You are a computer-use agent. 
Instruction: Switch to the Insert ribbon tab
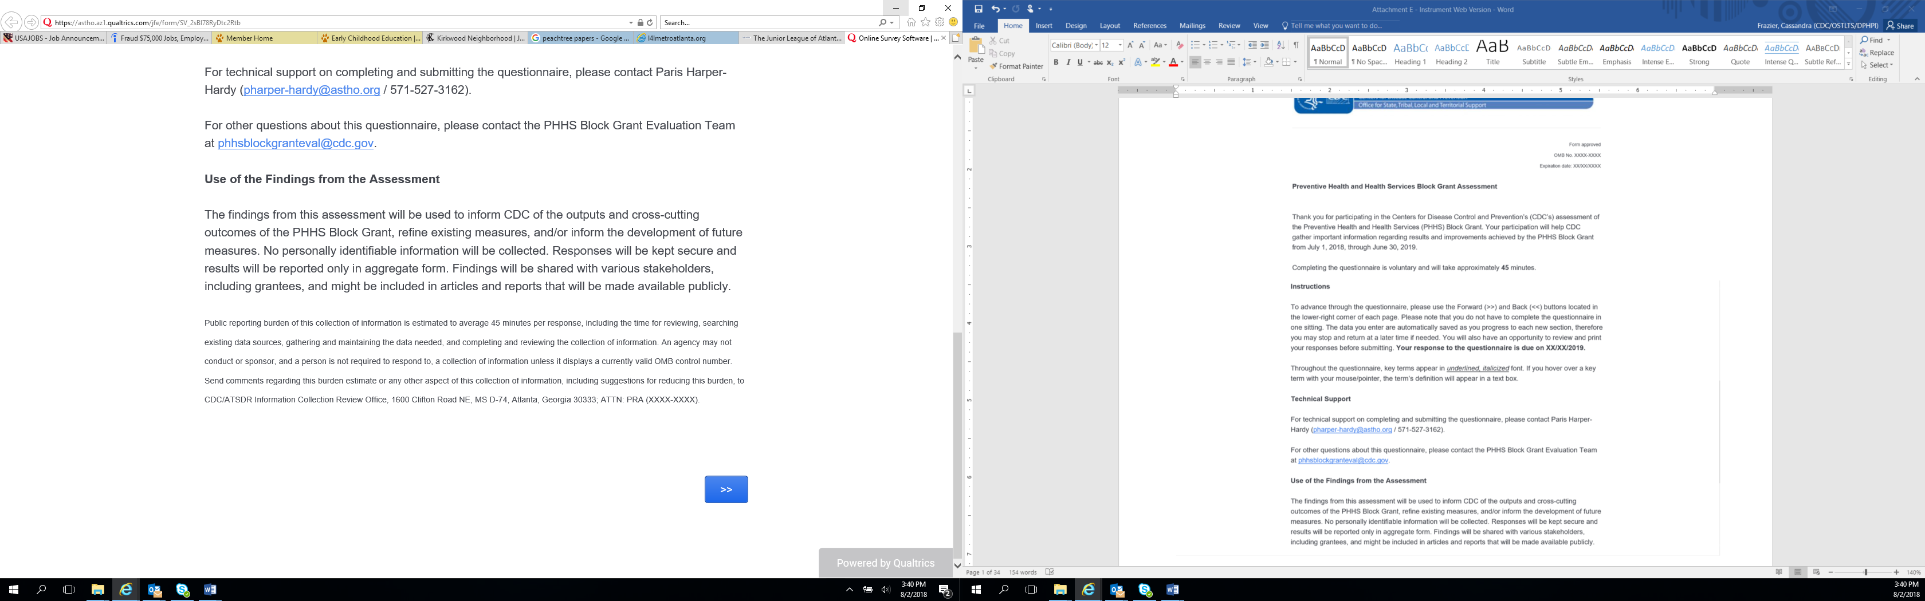coord(1044,25)
